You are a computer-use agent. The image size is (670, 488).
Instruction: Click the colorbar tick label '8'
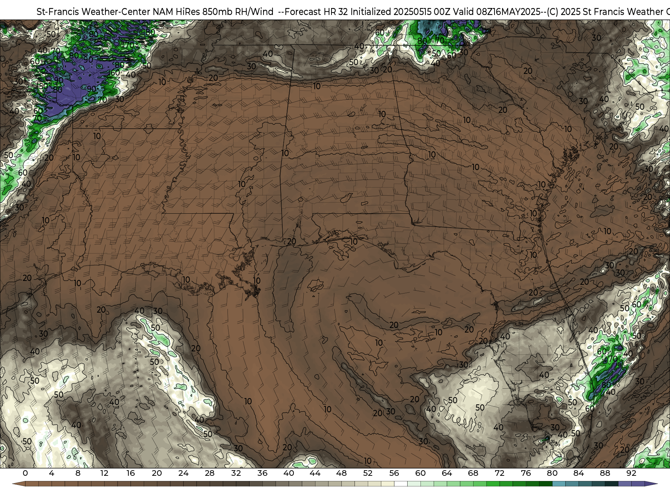[x=78, y=473]
